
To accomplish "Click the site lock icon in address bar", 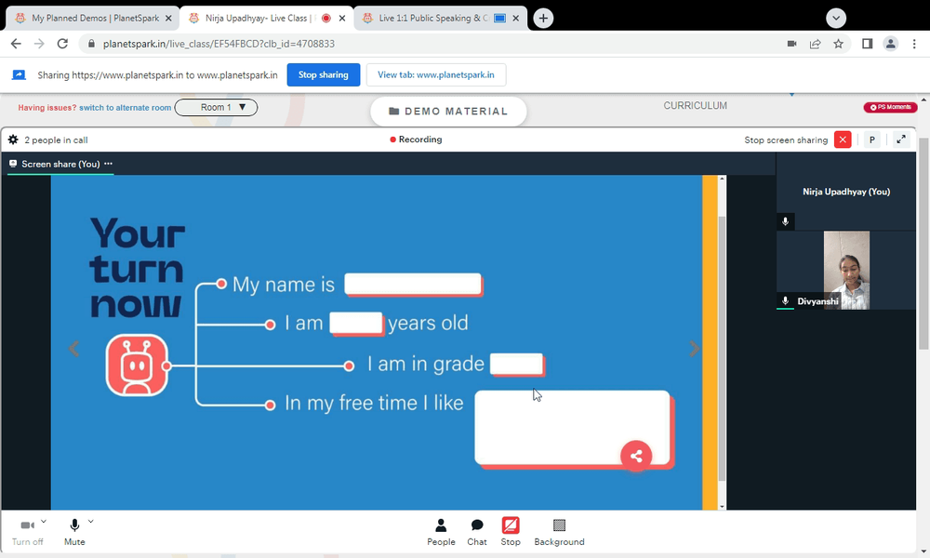I will pyautogui.click(x=91, y=44).
